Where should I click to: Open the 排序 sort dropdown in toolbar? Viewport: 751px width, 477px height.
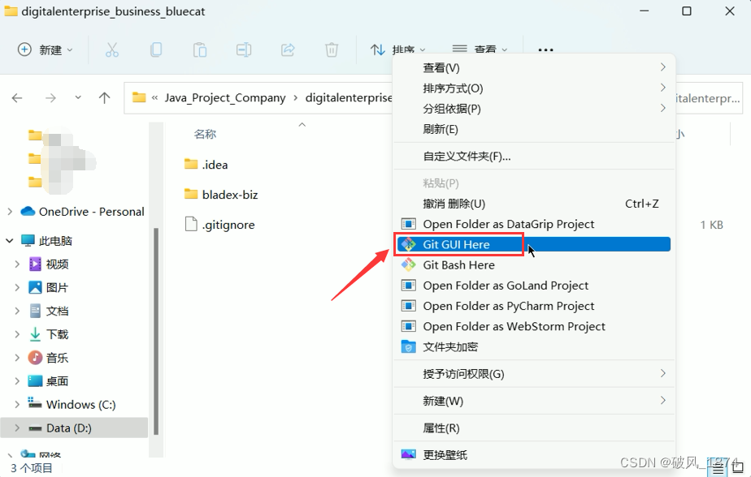click(x=397, y=49)
